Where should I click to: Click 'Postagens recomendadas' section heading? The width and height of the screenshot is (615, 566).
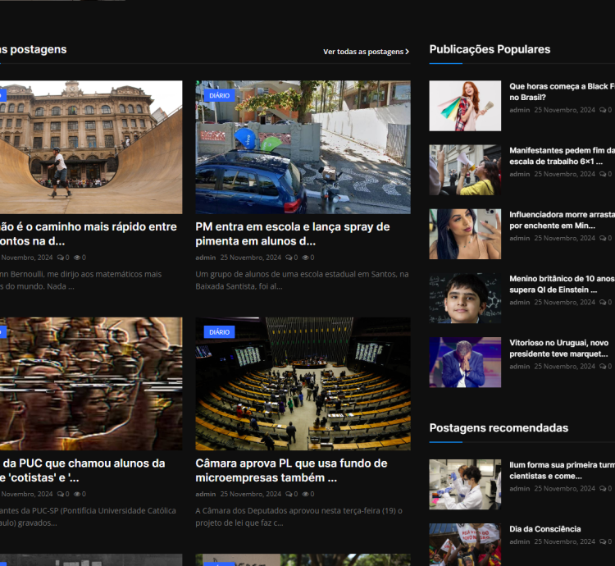click(499, 428)
